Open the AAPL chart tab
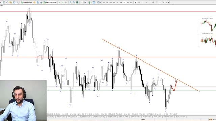This screenshot has height=121, width=216. click(x=157, y=117)
